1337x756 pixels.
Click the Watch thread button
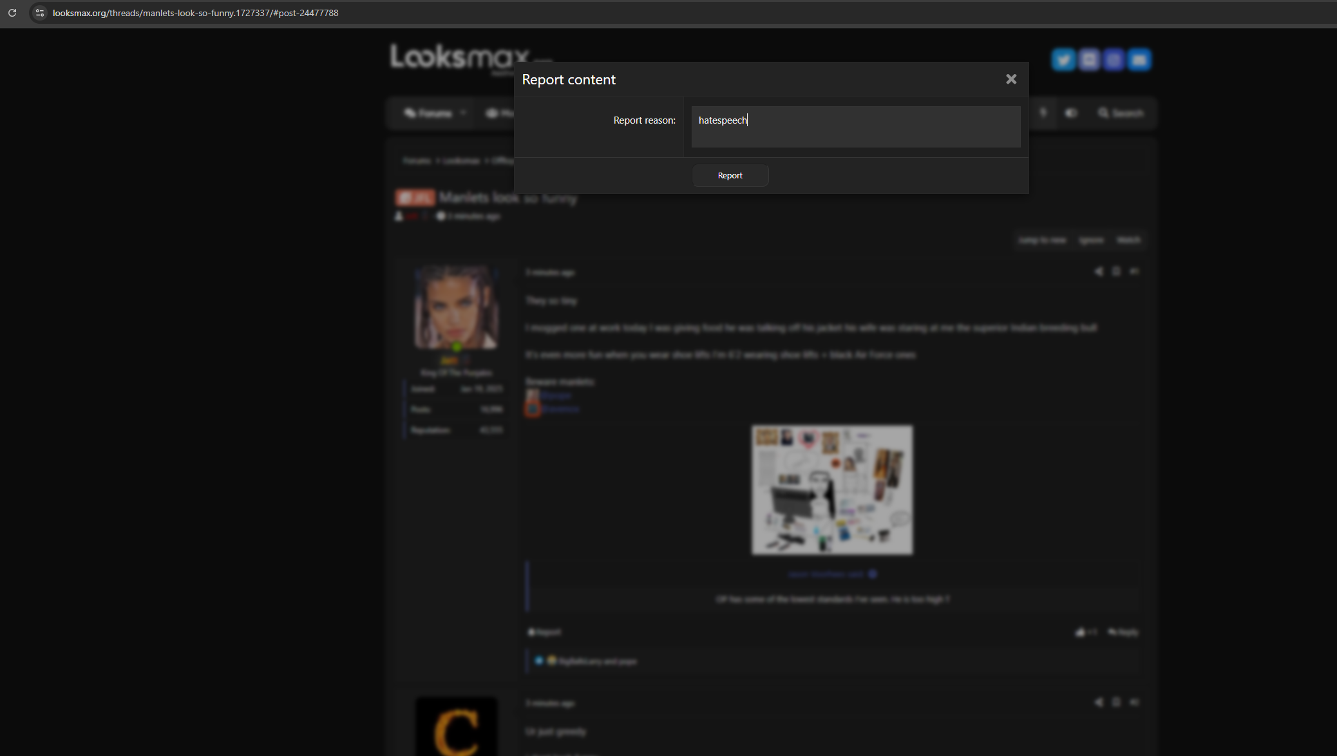[x=1128, y=240]
